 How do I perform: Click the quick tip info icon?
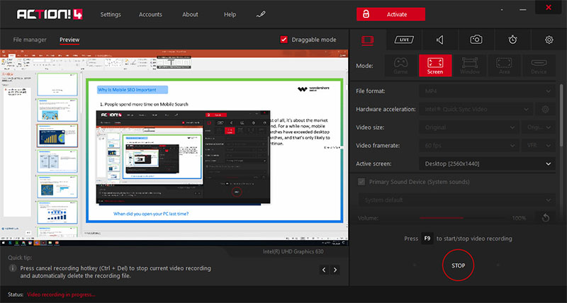[x=13, y=268]
